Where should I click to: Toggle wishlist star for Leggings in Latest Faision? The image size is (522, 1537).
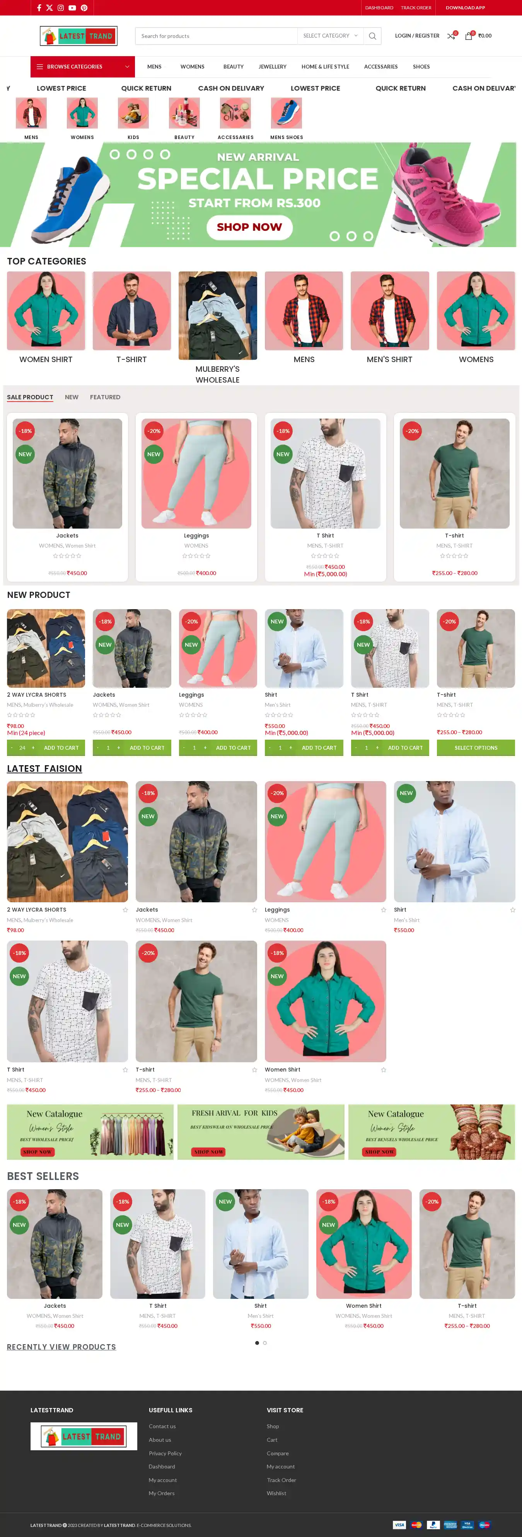coord(384,910)
